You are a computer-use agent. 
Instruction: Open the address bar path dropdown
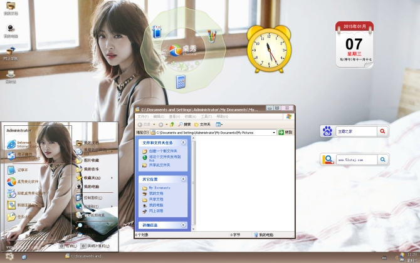[274, 132]
